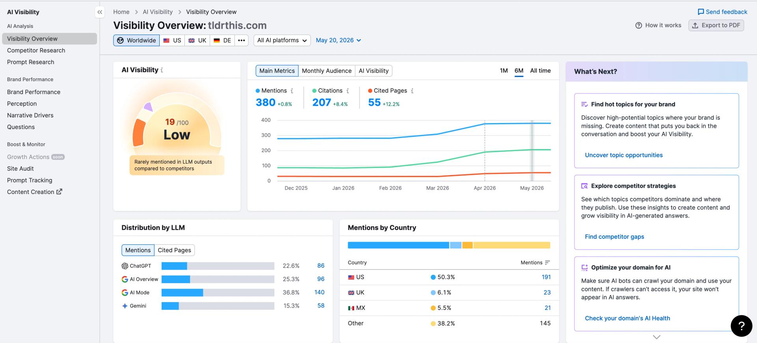Viewport: 757px width, 343px height.
Task: Click the MX flag in country table
Action: click(351, 308)
